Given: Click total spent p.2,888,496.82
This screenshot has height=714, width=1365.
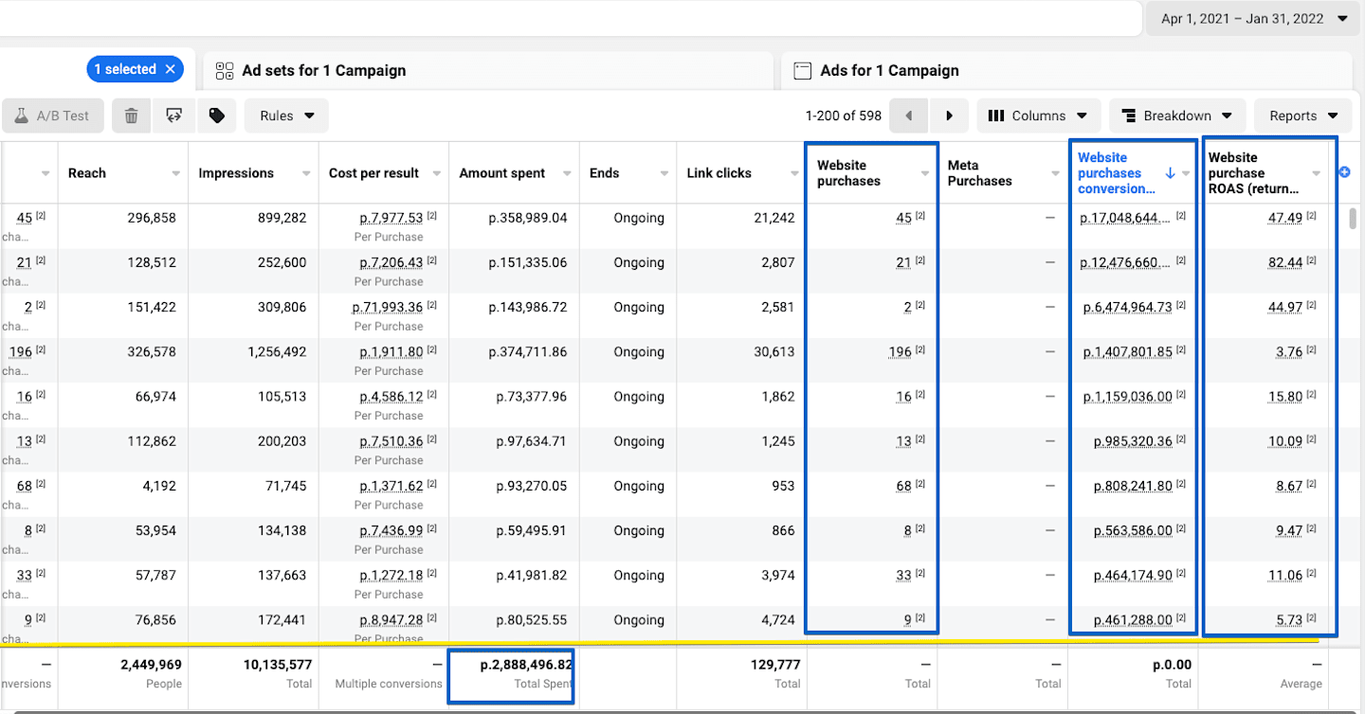Looking at the screenshot, I should [526, 665].
